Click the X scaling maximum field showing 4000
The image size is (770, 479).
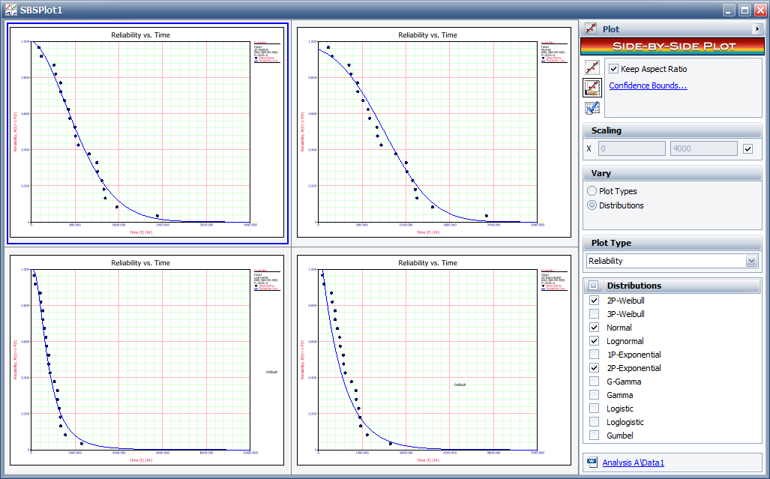pos(703,149)
